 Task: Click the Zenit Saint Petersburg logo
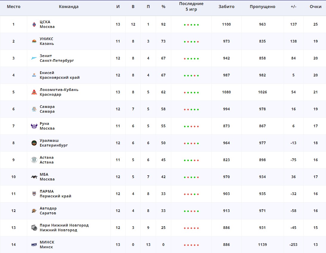pos(34,58)
